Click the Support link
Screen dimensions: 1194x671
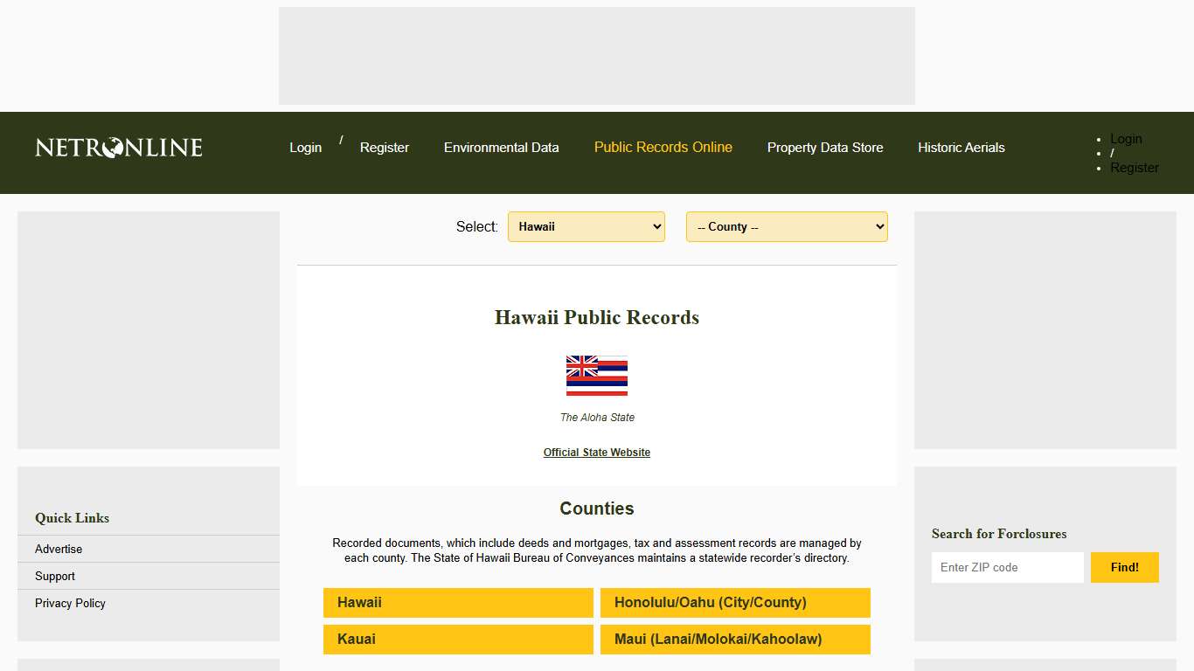(54, 576)
